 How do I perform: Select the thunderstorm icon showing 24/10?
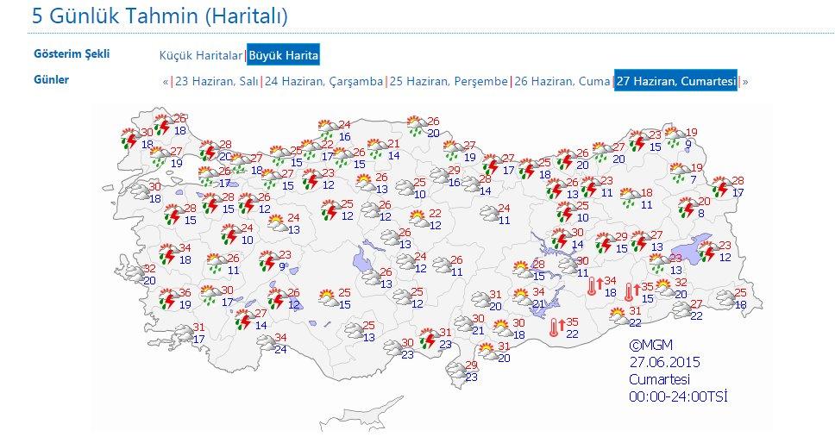pyautogui.click(x=231, y=234)
